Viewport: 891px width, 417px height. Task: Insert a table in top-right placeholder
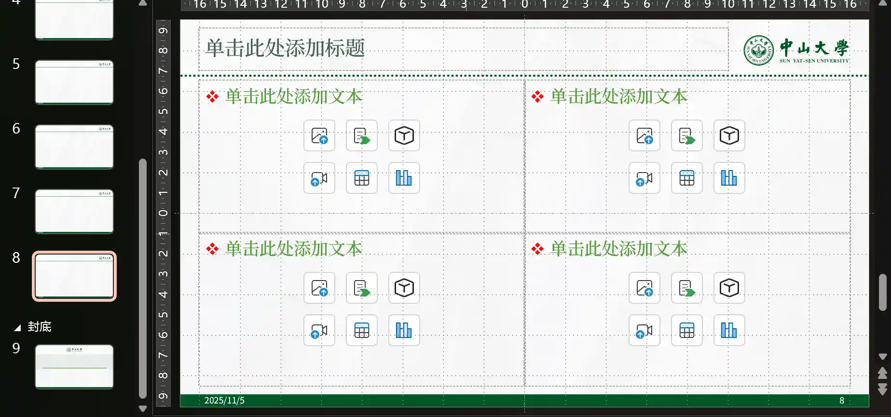point(686,178)
